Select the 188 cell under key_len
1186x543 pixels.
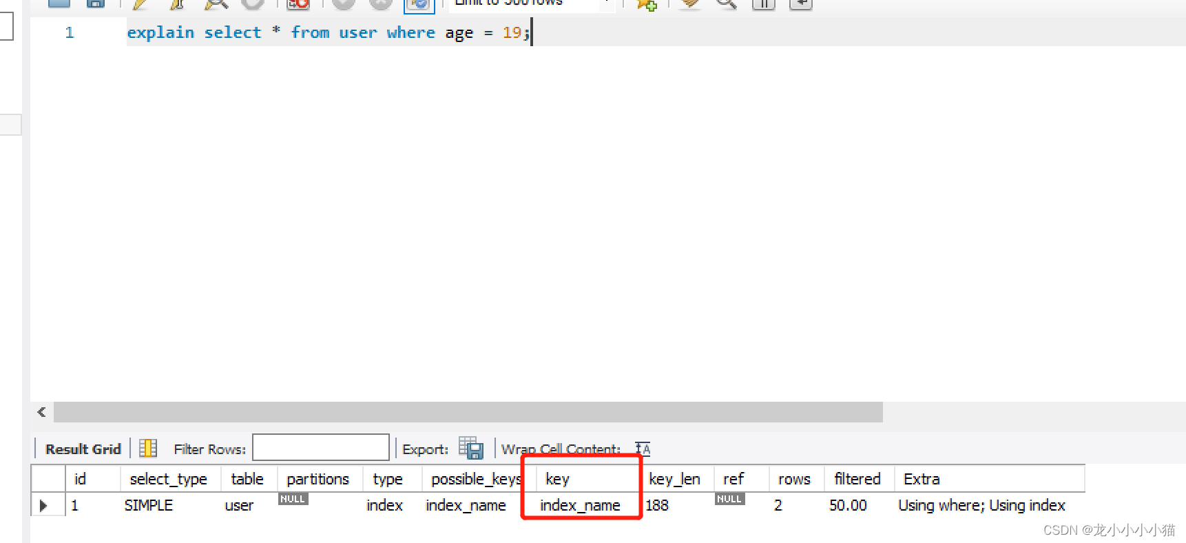point(657,505)
